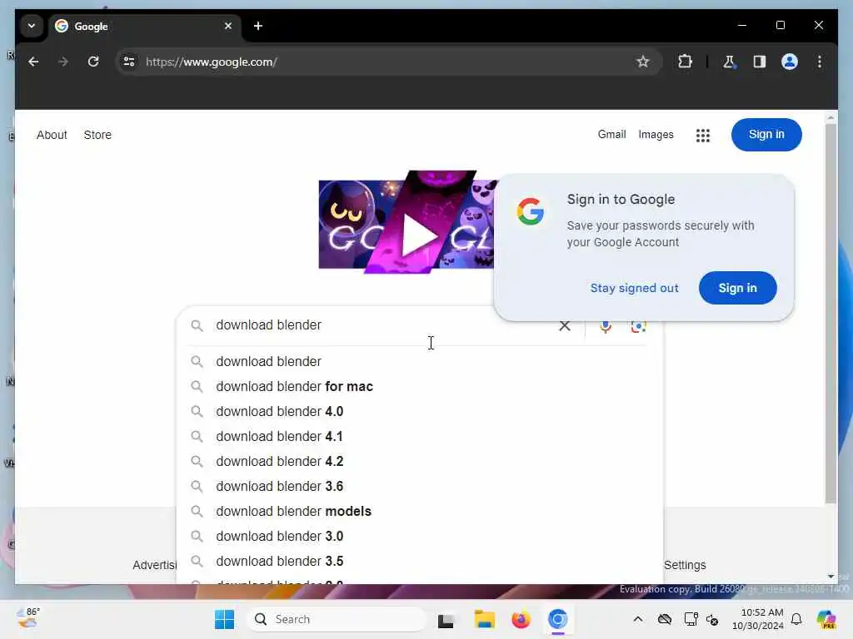
Task: Click the taskbar Search box
Action: tap(337, 619)
